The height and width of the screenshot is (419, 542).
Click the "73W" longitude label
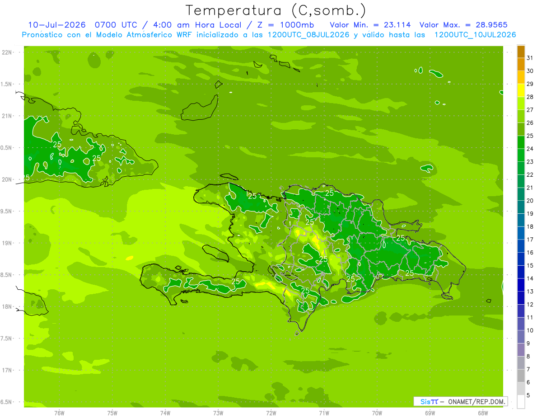[x=218, y=413]
